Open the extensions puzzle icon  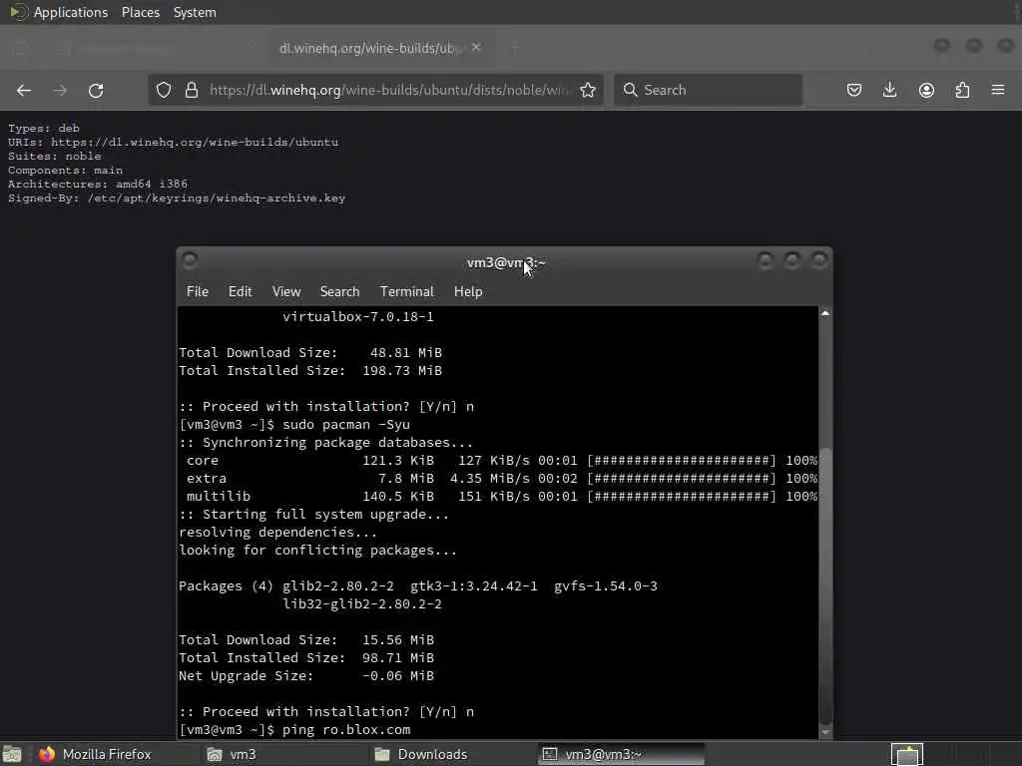click(x=962, y=90)
